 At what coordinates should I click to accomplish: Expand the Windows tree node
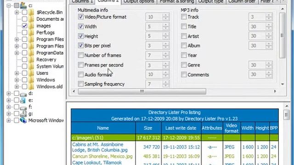click(17, 80)
